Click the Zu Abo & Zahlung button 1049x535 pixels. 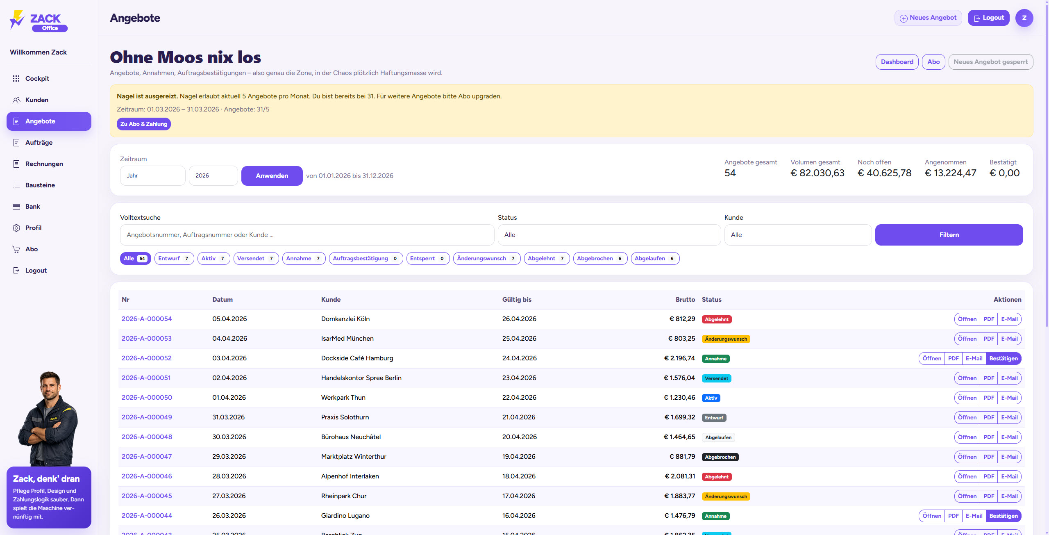pos(143,124)
